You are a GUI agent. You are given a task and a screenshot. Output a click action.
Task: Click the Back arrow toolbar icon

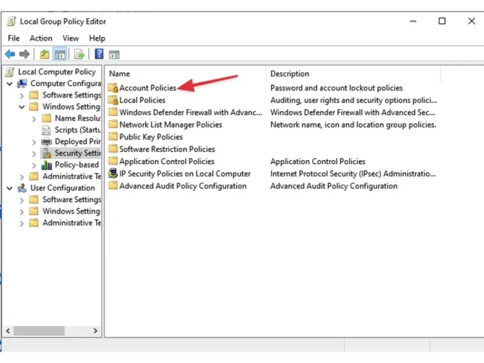coord(10,54)
